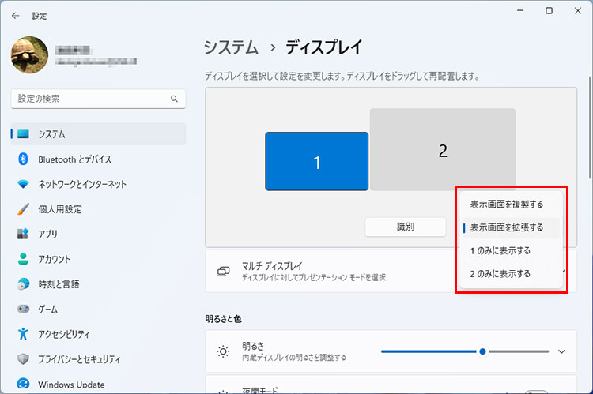The image size is (593, 394).
Task: Select 1 のみに表示する option
Action: [500, 250]
